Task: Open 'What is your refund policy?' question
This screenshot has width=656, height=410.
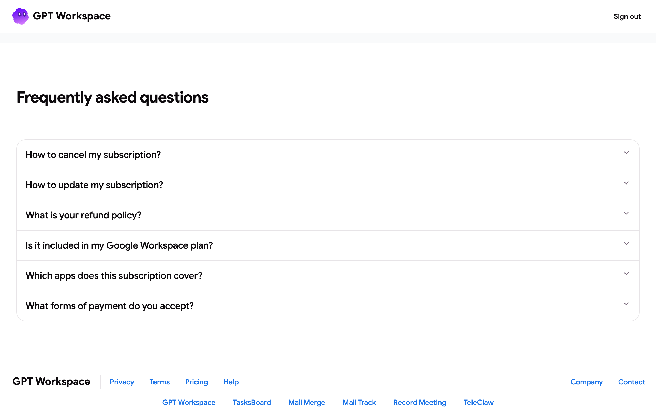Action: click(x=328, y=215)
